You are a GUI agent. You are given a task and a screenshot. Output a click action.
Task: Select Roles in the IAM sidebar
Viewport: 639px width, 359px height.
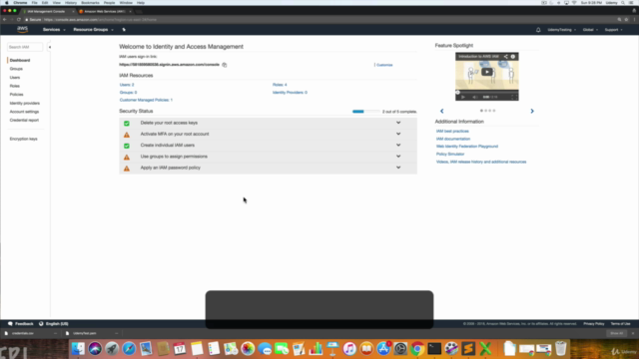[x=15, y=86]
